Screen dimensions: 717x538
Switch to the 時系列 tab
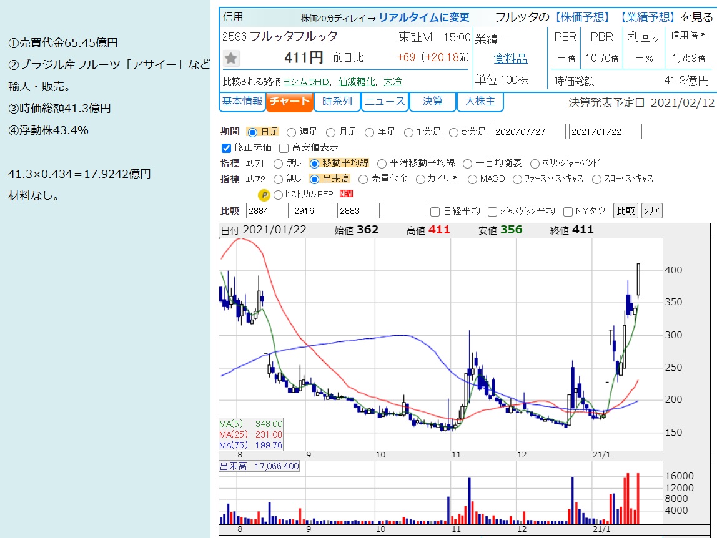(337, 102)
